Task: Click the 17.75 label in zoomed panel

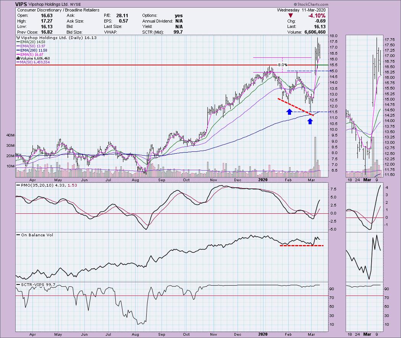Action: click(389, 40)
